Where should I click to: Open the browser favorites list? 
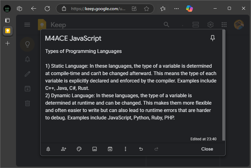point(163,9)
